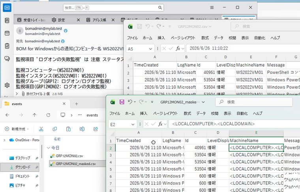The image size is (300, 192).
Task: Open 挿入 tab in masked Excel window
Action: 144,113
